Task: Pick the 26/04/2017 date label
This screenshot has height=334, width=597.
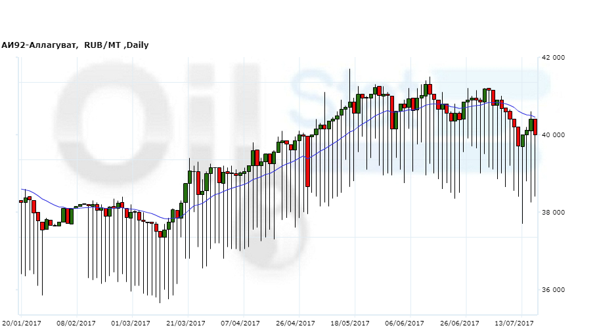Action: click(x=296, y=323)
